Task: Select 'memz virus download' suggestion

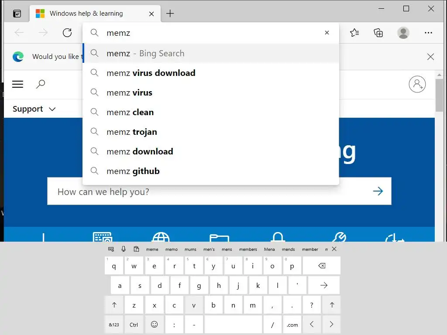Action: click(211, 73)
